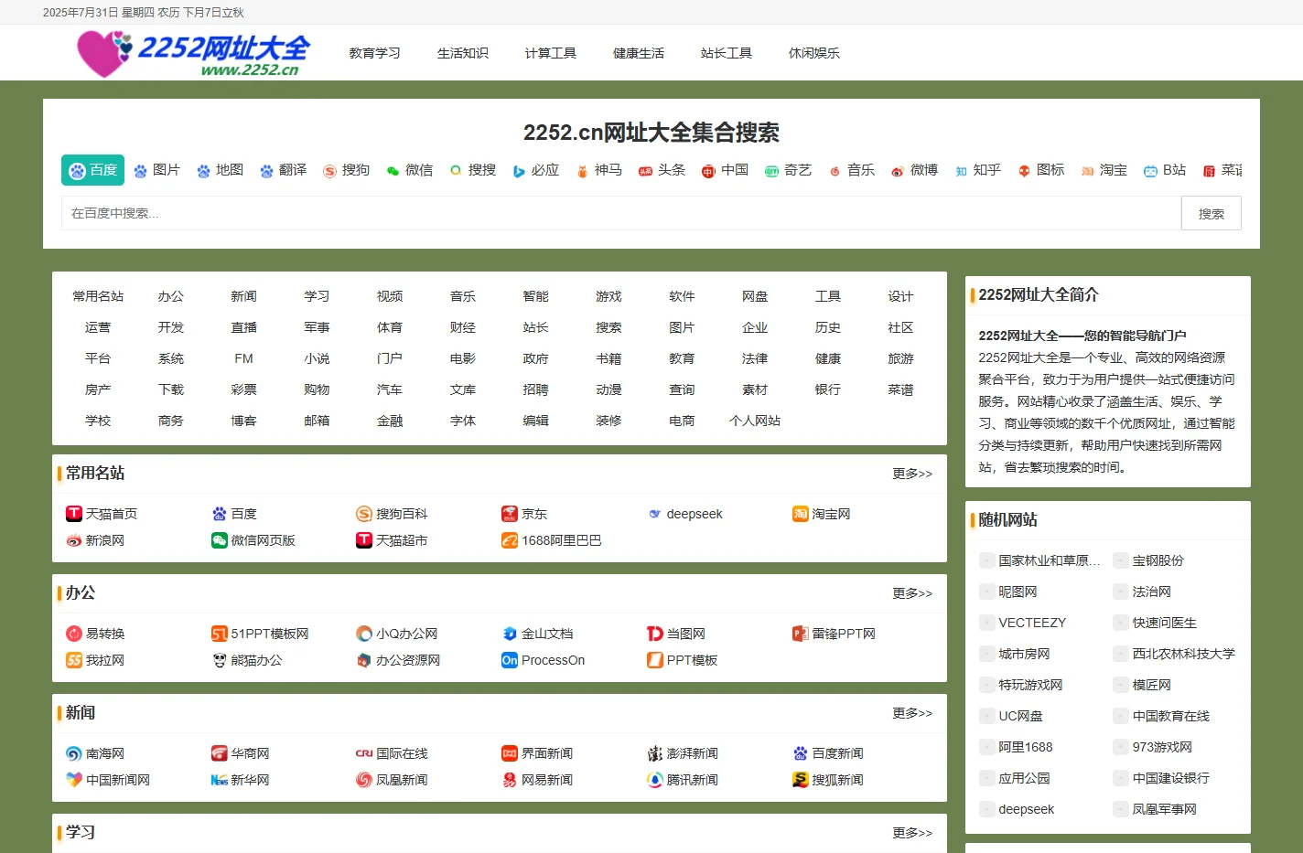Viewport: 1303px width, 853px height.
Task: Open the 休闲娱乐 top menu
Action: point(814,53)
